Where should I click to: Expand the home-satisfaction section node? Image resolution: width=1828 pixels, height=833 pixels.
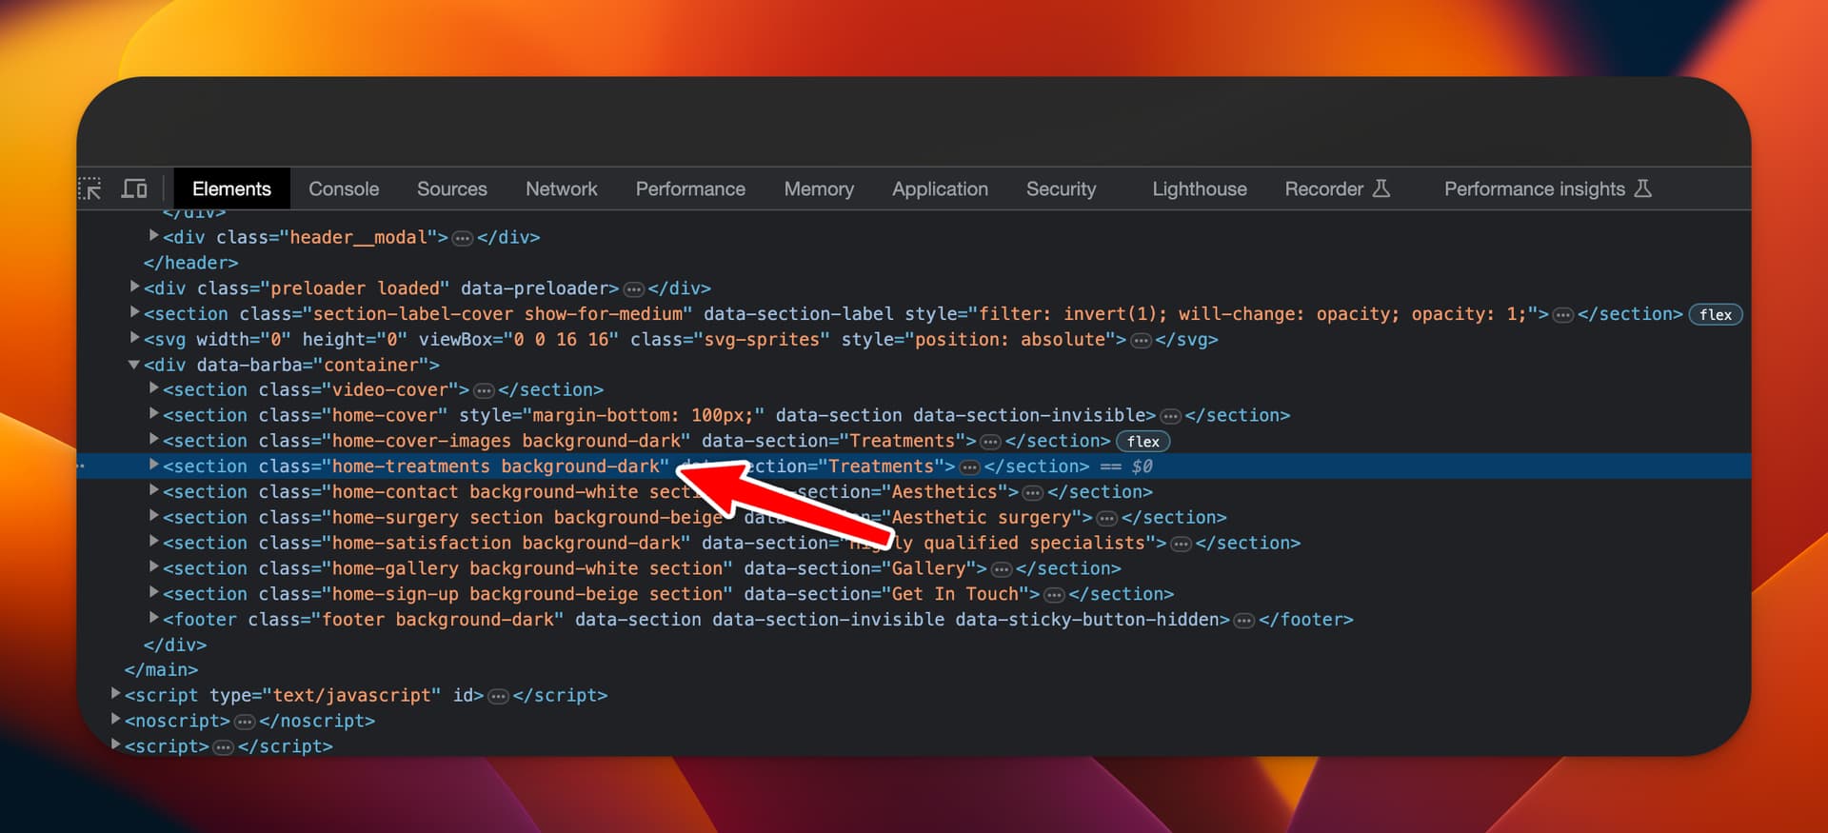154,542
